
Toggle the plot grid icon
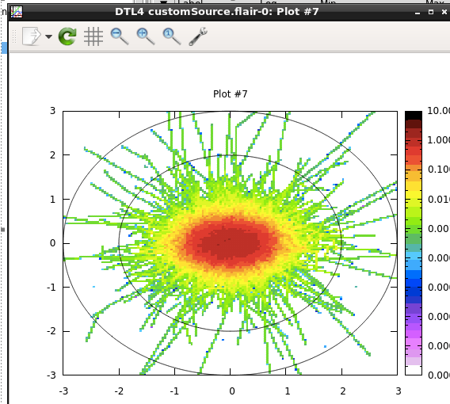93,36
